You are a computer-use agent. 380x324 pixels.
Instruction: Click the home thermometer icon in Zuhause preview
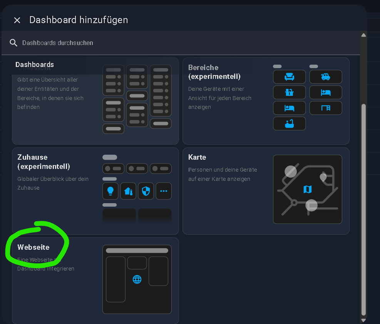click(128, 191)
